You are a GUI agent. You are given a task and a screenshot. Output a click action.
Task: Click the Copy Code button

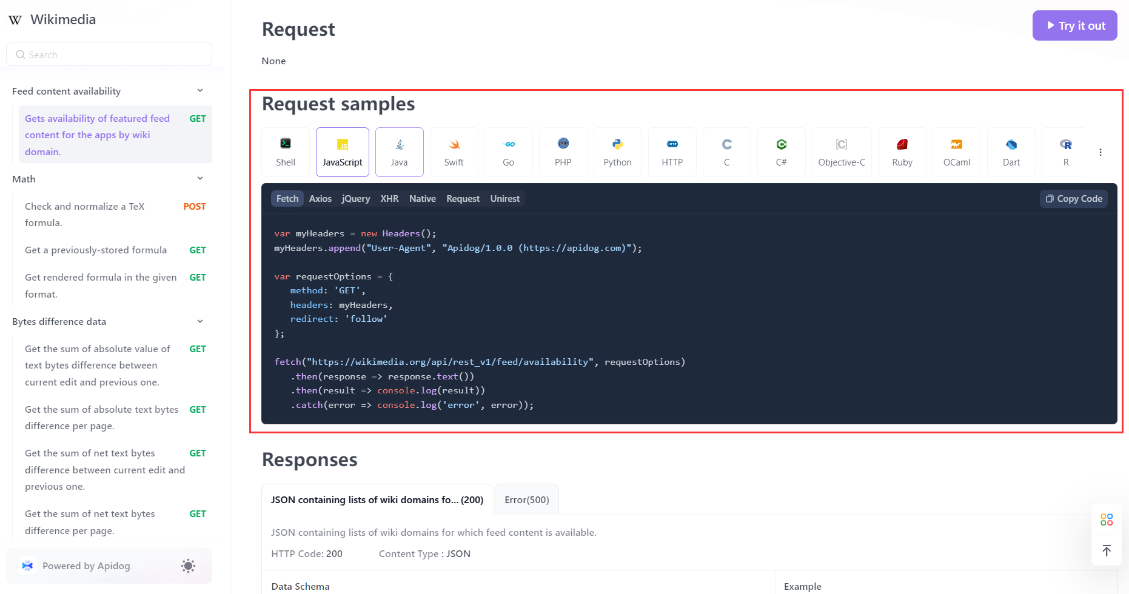1074,199
